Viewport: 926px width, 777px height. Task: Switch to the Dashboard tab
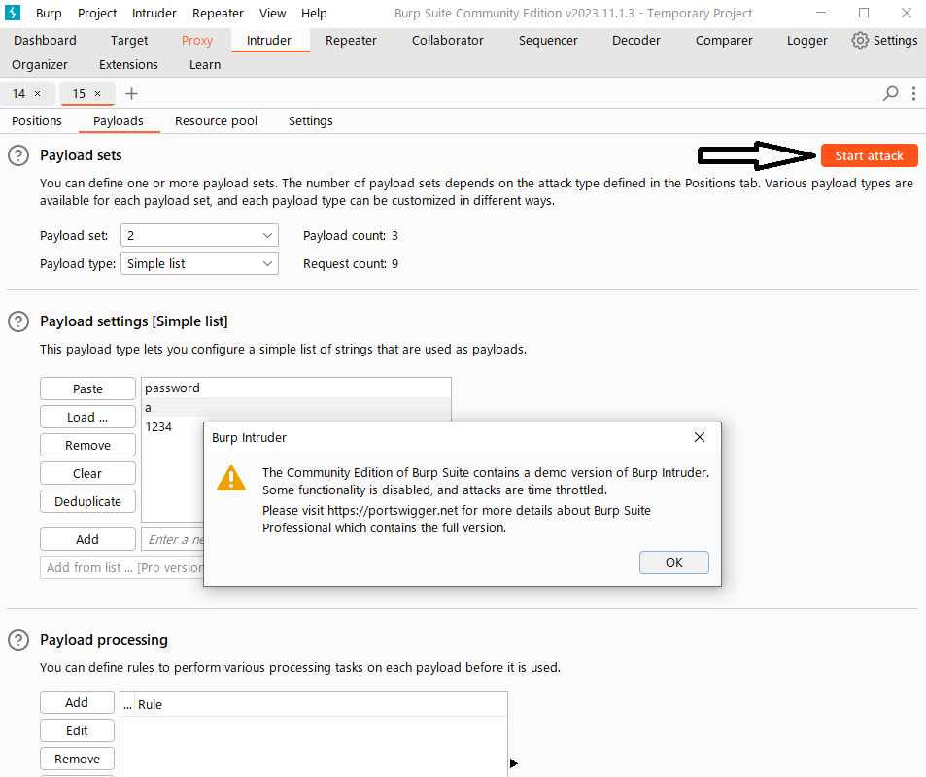click(x=45, y=40)
